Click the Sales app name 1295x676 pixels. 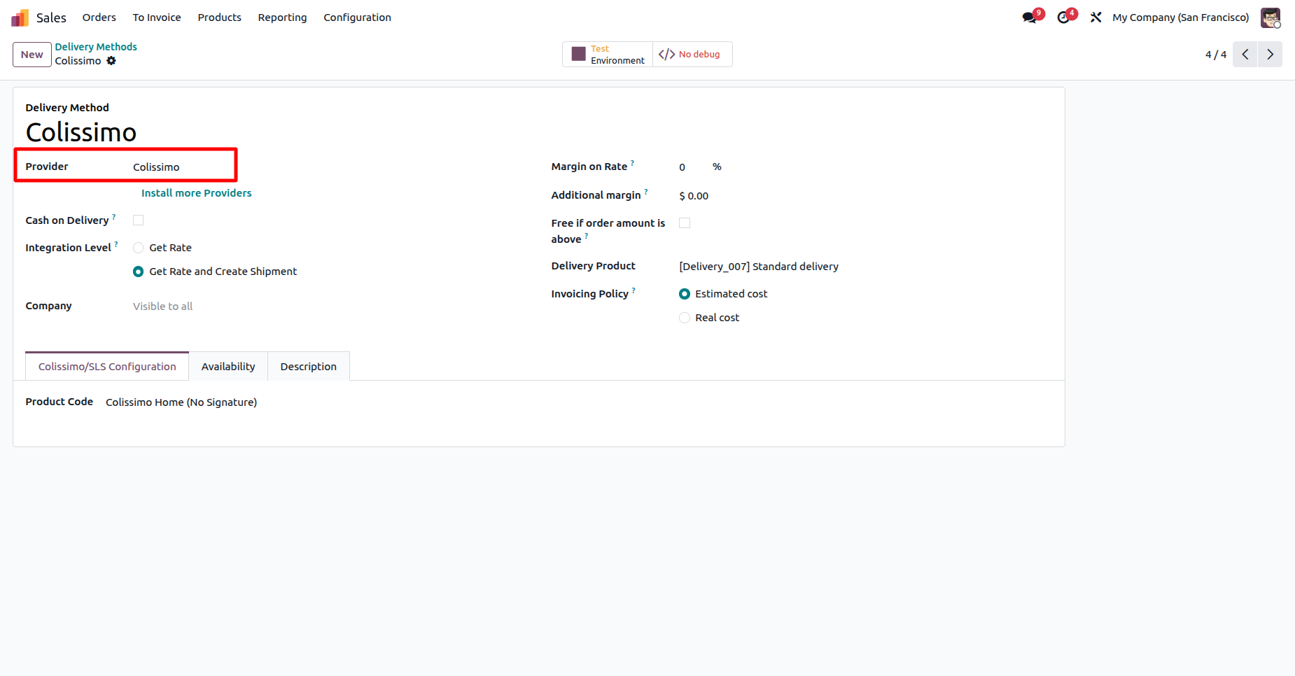(51, 17)
